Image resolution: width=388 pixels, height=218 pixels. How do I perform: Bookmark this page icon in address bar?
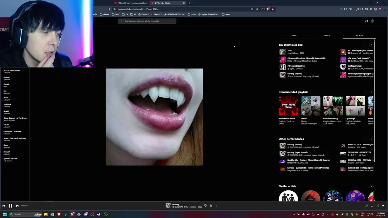point(109,9)
